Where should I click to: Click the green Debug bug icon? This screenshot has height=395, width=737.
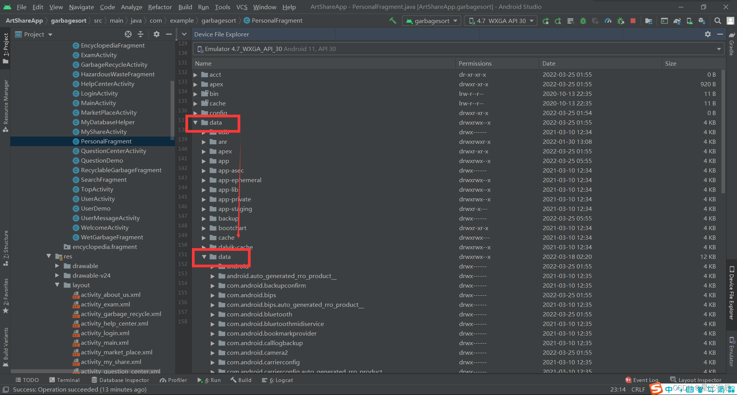pos(583,21)
